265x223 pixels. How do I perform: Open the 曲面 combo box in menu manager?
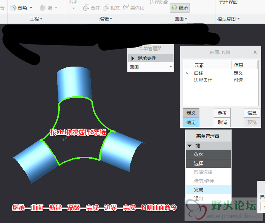151,67
